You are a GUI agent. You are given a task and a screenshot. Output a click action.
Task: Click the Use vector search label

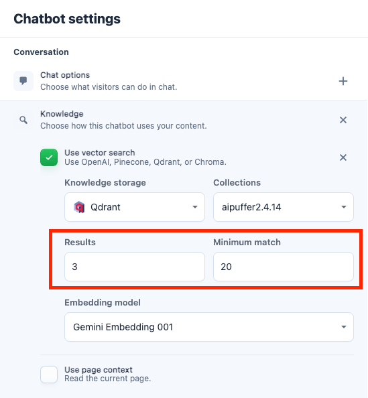[100, 153]
